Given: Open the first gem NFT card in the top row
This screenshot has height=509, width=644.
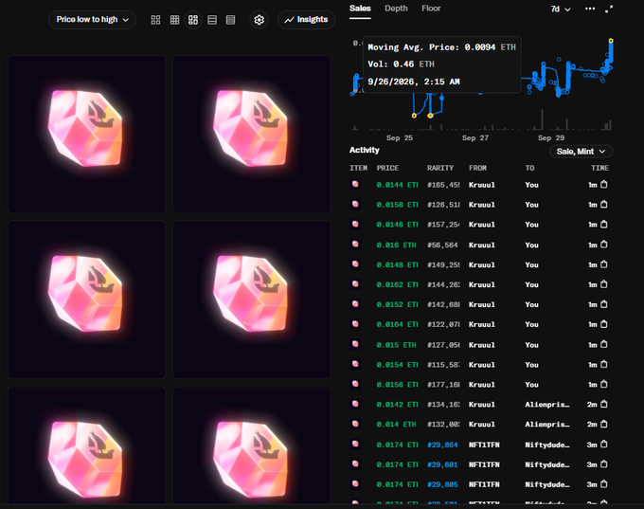Looking at the screenshot, I should (87, 134).
